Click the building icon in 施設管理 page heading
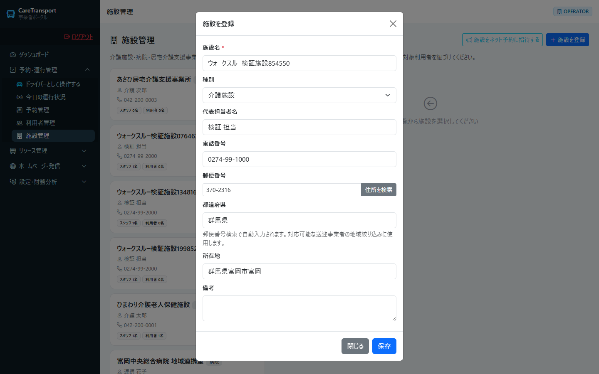The height and width of the screenshot is (374, 599). (x=114, y=40)
